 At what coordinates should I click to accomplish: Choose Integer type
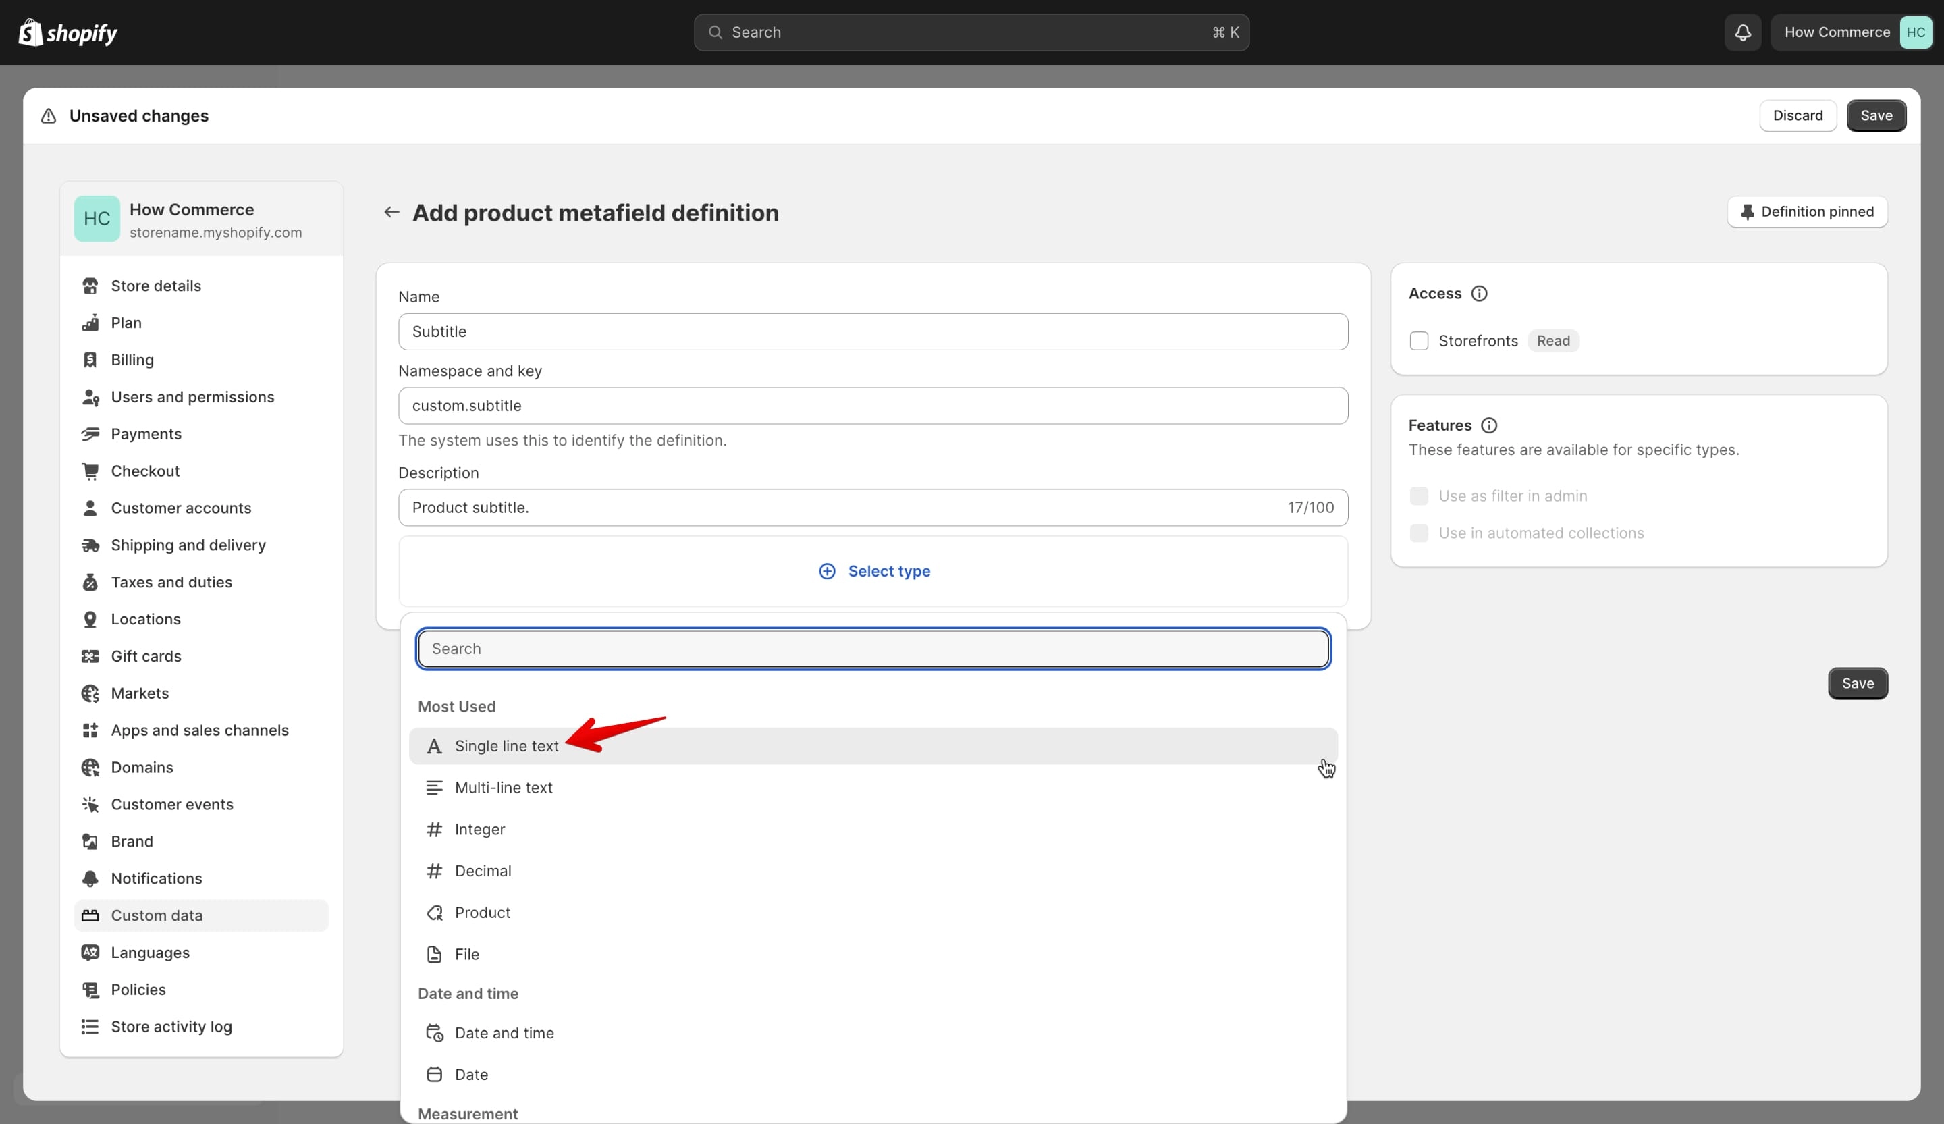point(873,829)
